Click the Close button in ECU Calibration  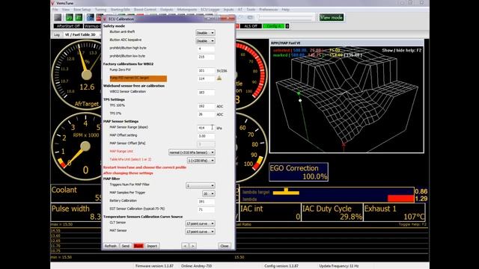point(225,246)
